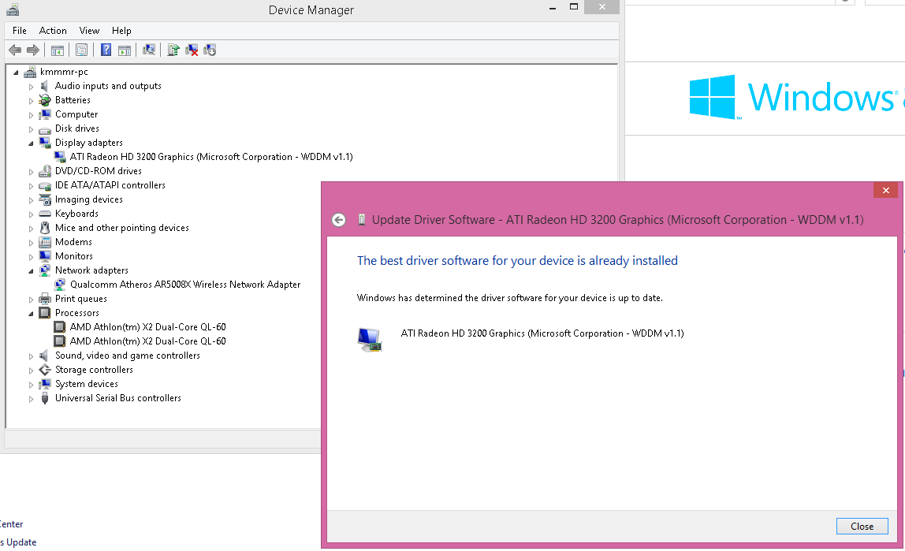Select the second AMD Athlon X2 QL-60 processor
Image resolution: width=905 pixels, height=551 pixels.
[147, 341]
